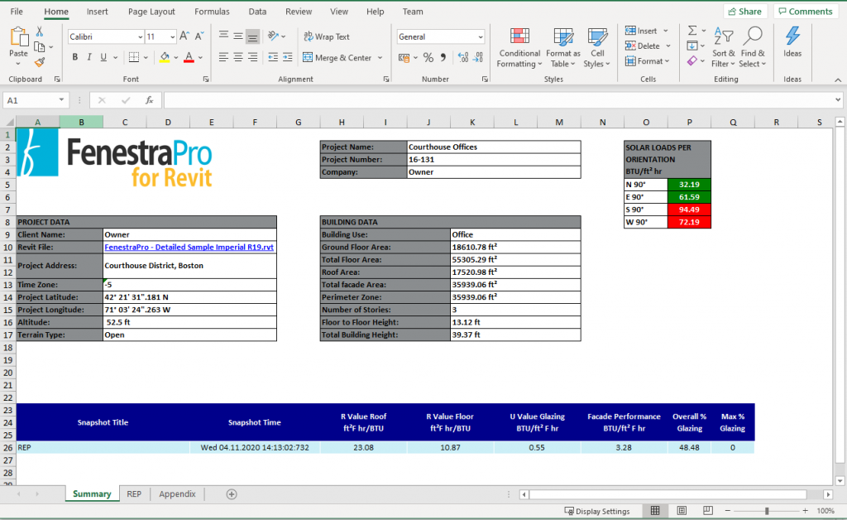Click the Paste clipboard icon
The height and width of the screenshot is (520, 847).
point(19,38)
